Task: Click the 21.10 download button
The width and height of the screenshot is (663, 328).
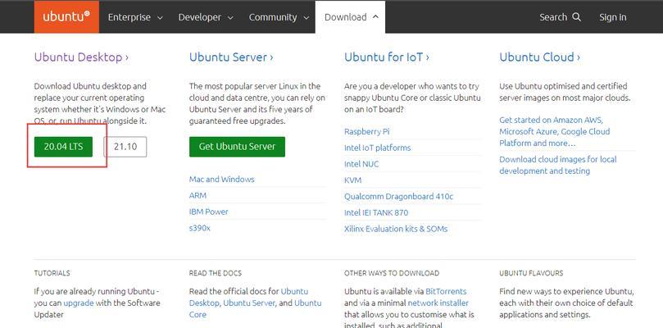Action: 125,147
